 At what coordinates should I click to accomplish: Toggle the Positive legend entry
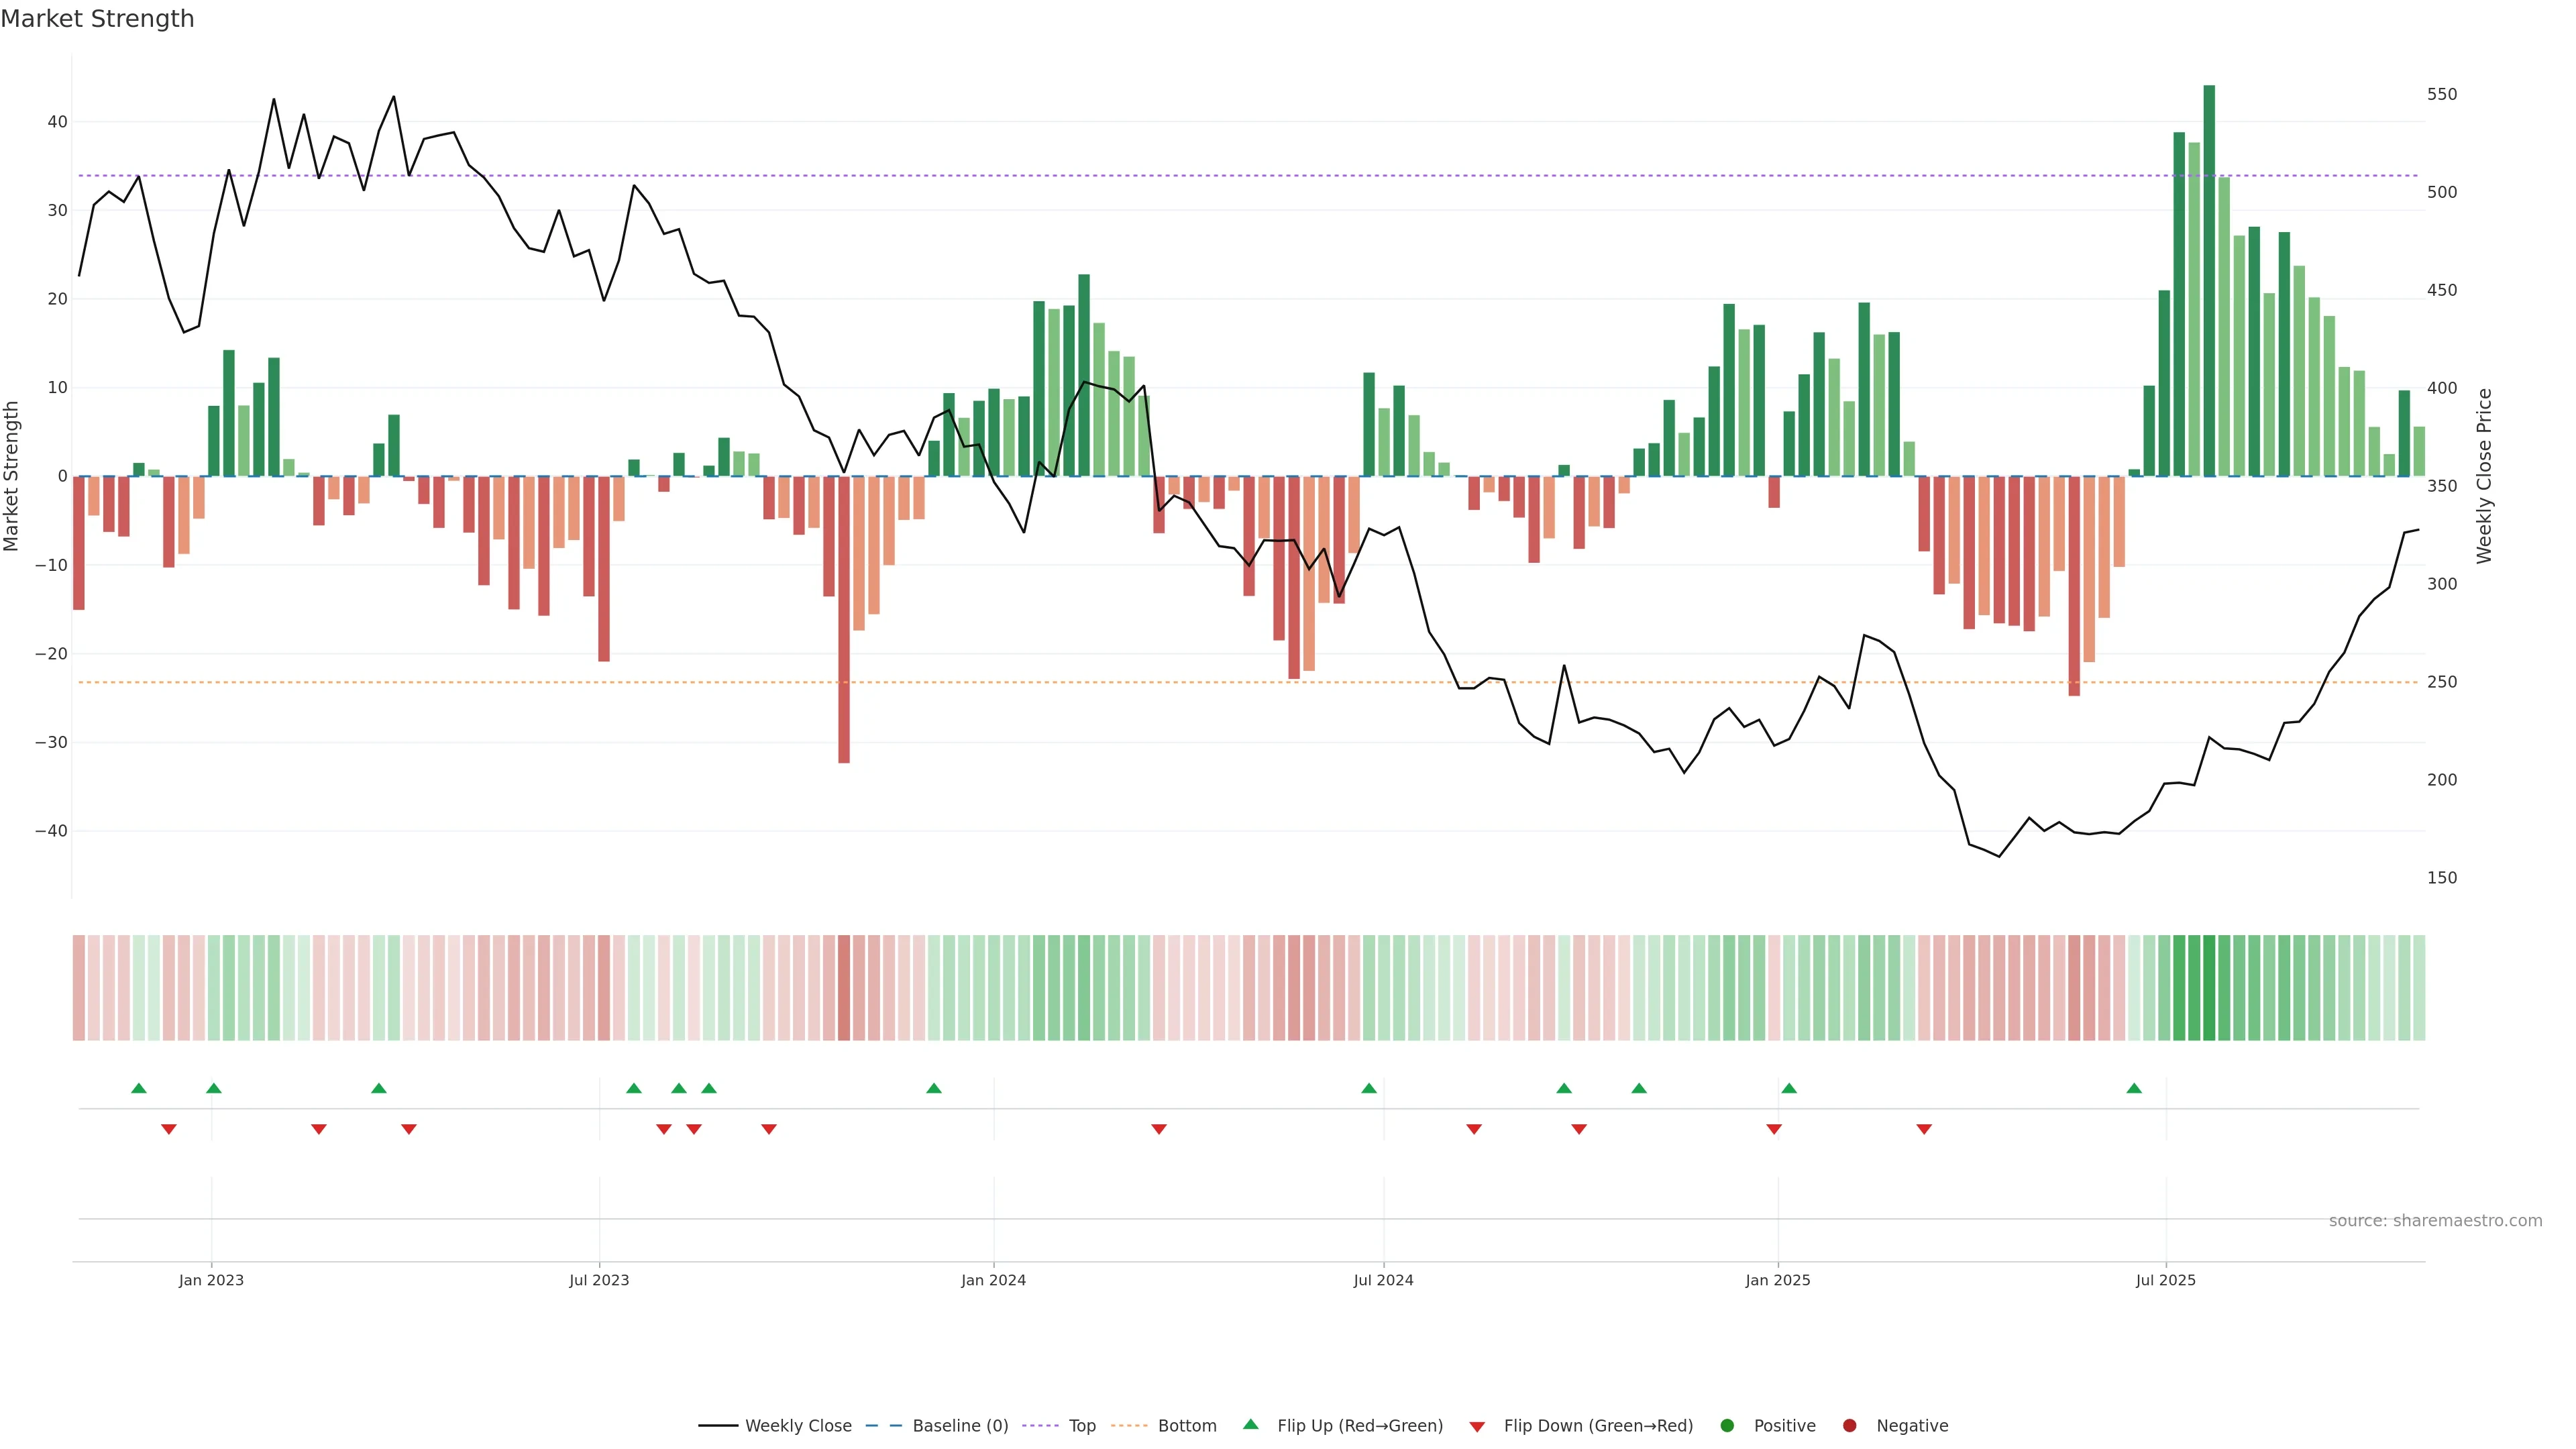click(x=1784, y=1426)
